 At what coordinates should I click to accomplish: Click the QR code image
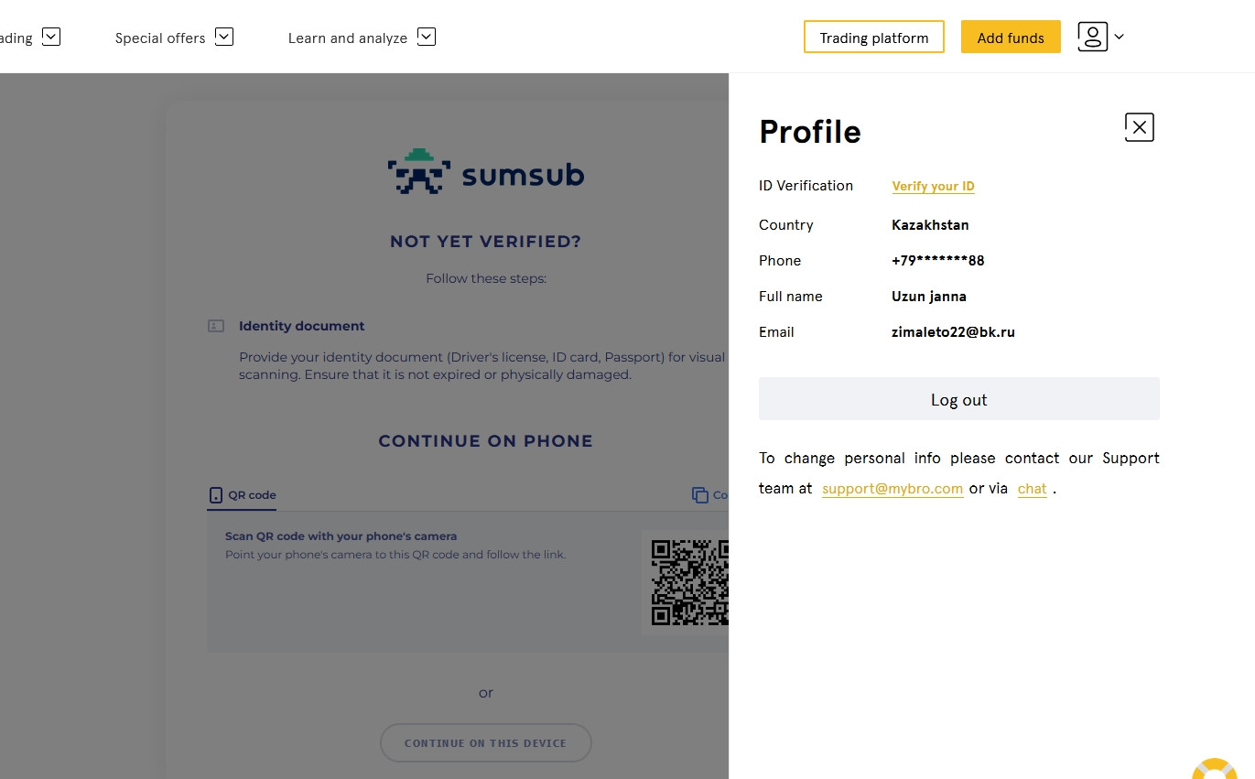[689, 582]
